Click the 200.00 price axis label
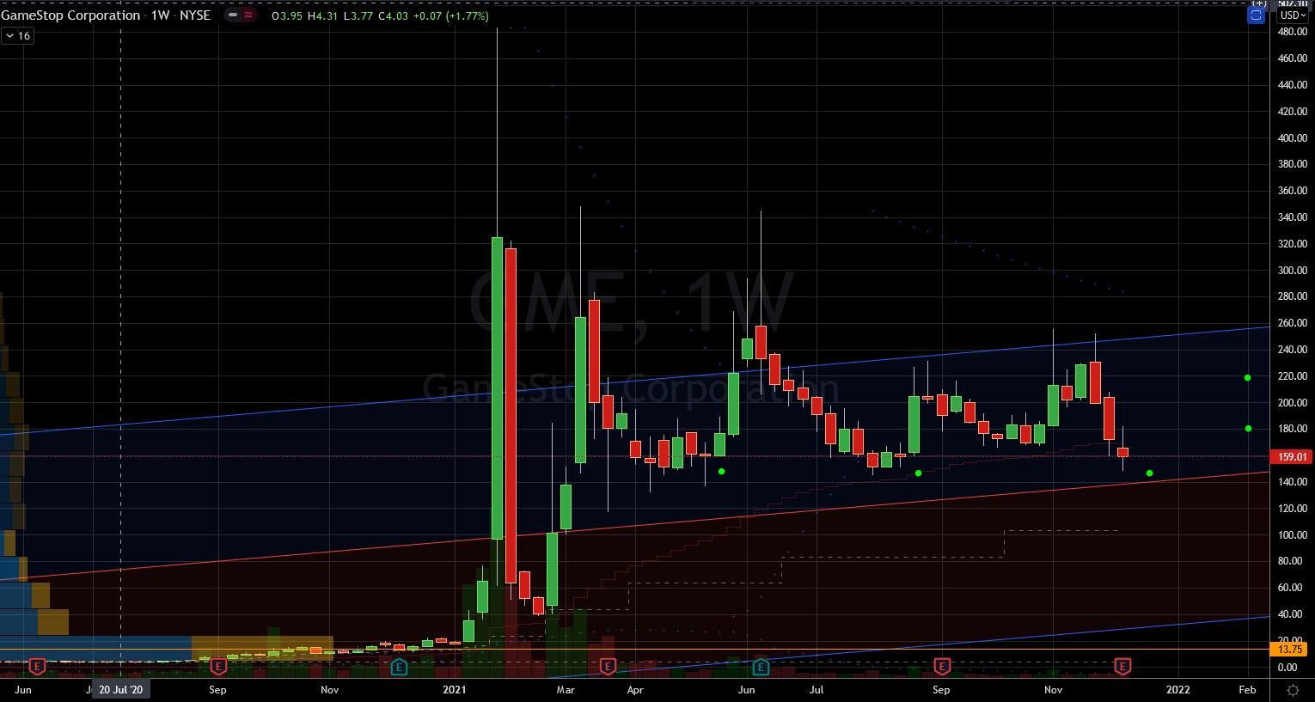Image resolution: width=1315 pixels, height=702 pixels. pyautogui.click(x=1293, y=403)
